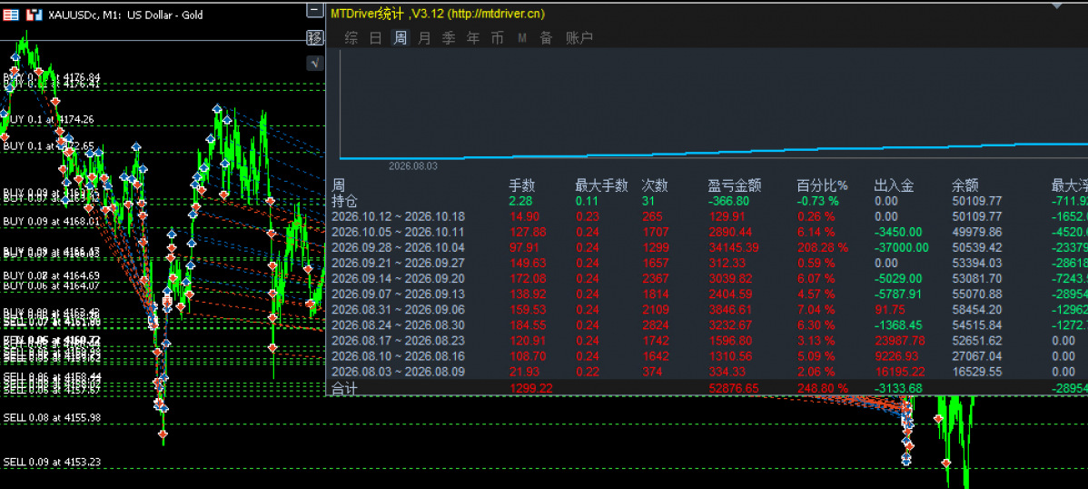Click the 最大手数 column header

click(601, 185)
